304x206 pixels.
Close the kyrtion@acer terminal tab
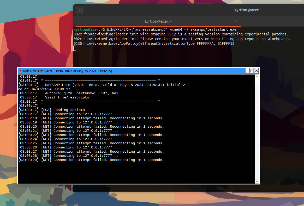(x=236, y=21)
